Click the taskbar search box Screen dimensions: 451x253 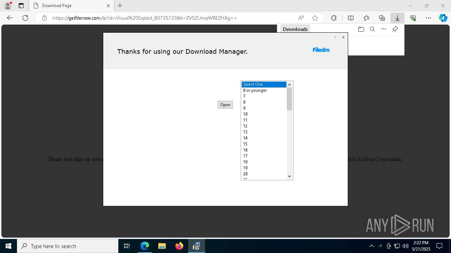click(x=68, y=246)
